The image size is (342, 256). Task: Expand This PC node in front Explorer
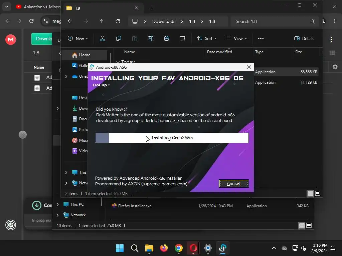tap(66, 172)
